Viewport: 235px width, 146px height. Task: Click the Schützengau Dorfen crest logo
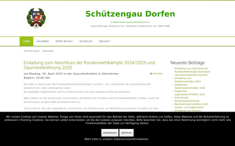[36, 18]
